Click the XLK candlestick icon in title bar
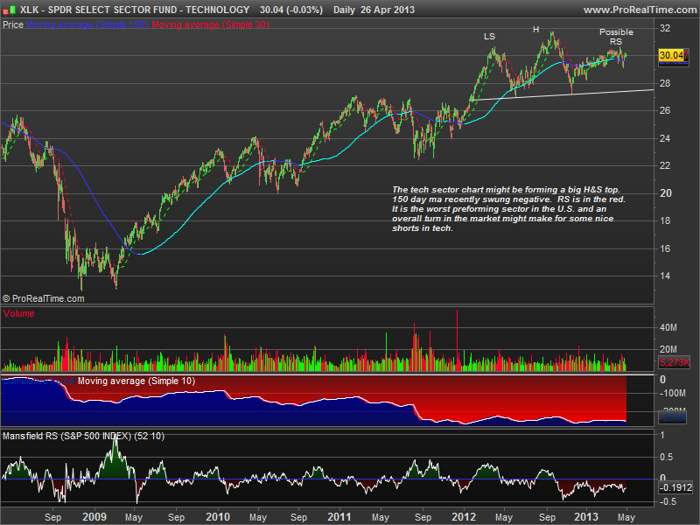This screenshot has height=525, width=700. point(10,10)
